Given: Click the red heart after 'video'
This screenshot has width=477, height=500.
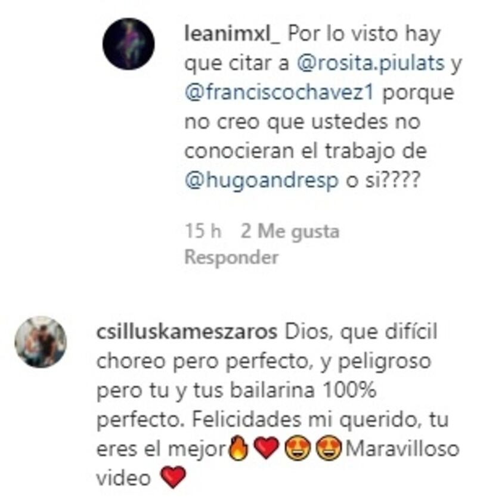Looking at the screenshot, I should 173,477.
